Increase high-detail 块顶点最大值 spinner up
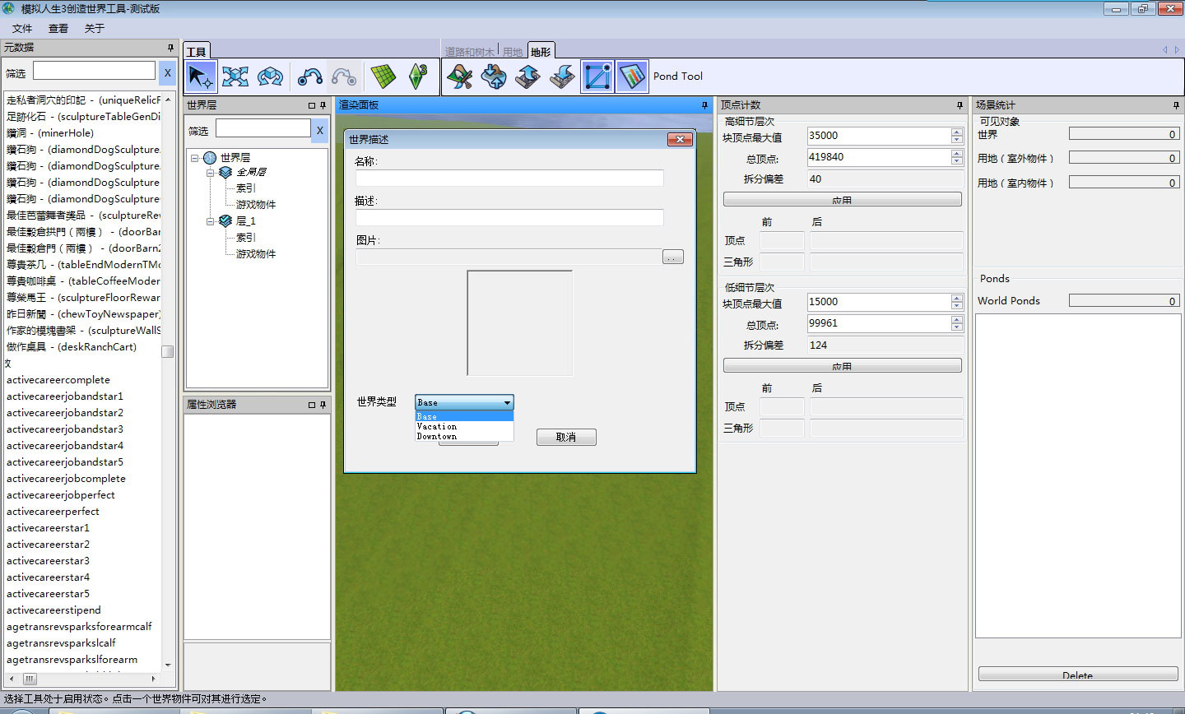The image size is (1185, 714). click(x=956, y=132)
